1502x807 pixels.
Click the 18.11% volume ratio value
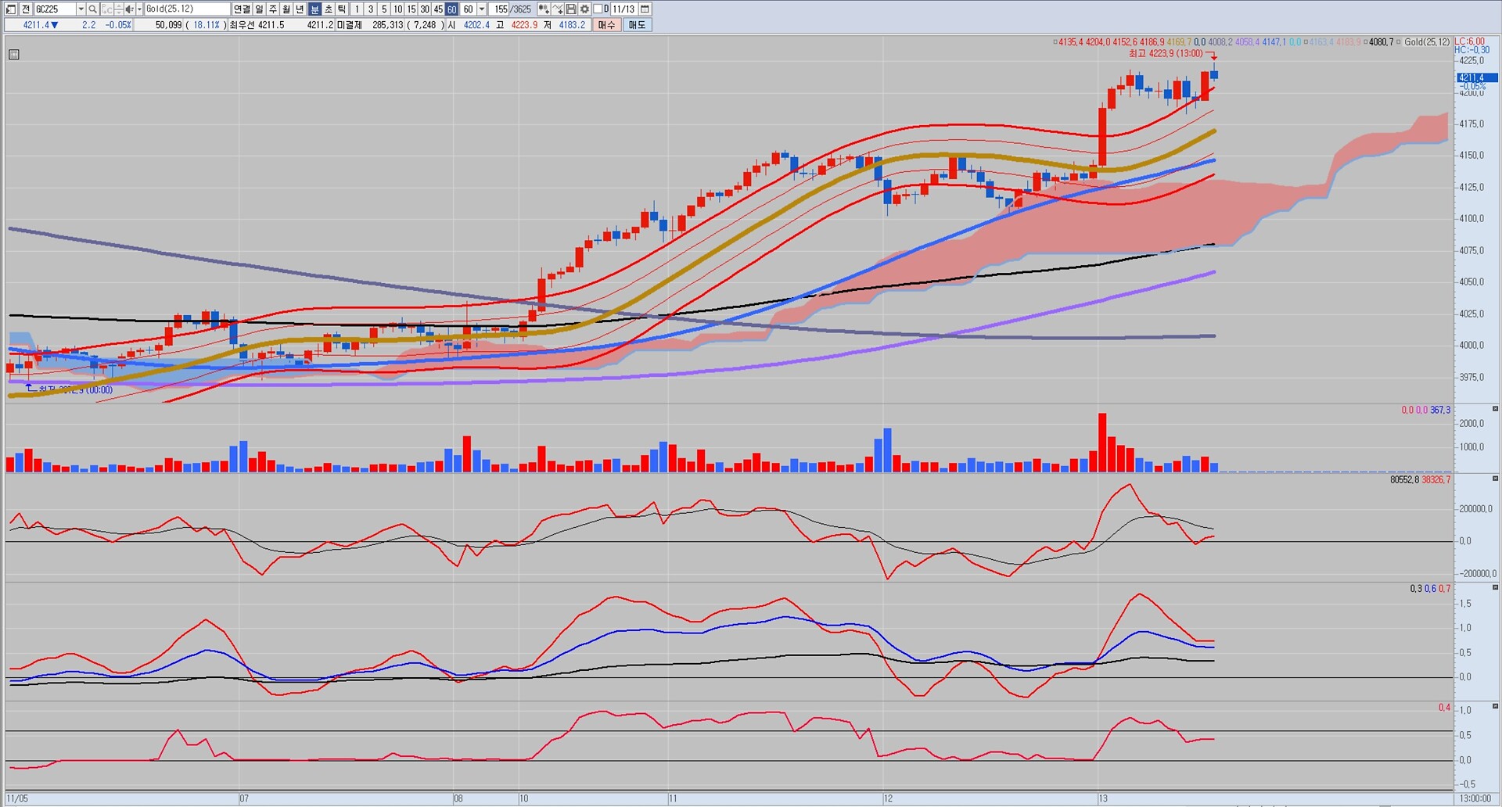coord(207,25)
